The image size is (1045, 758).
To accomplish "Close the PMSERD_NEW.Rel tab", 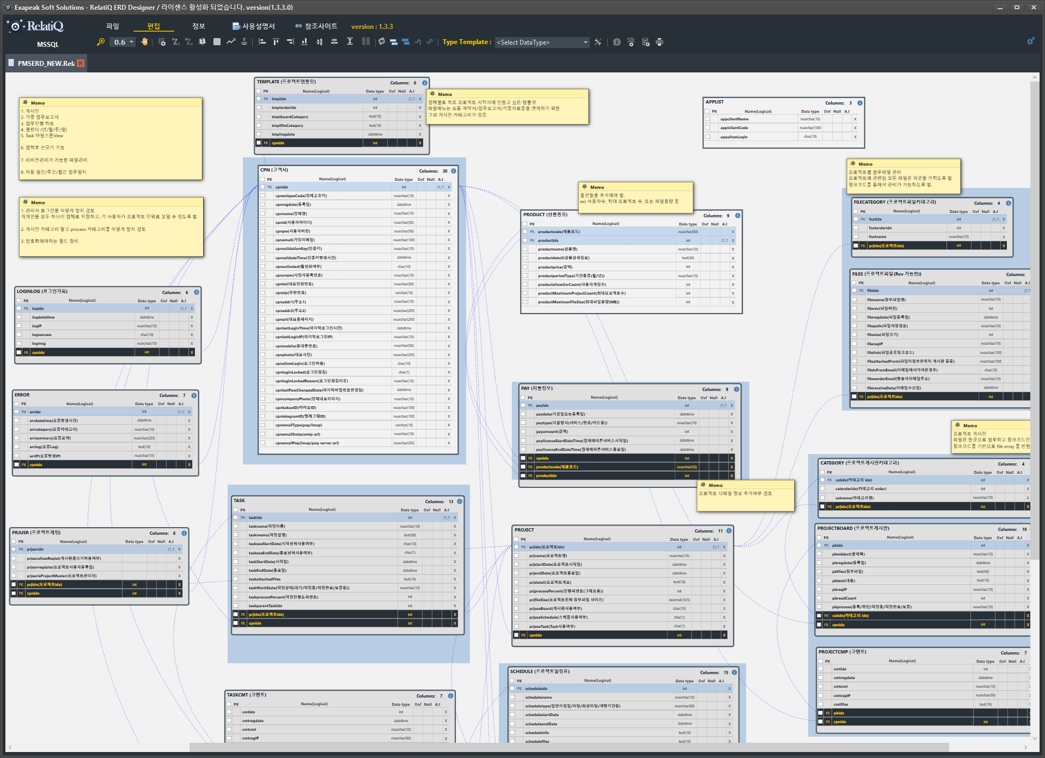I will click(x=81, y=63).
